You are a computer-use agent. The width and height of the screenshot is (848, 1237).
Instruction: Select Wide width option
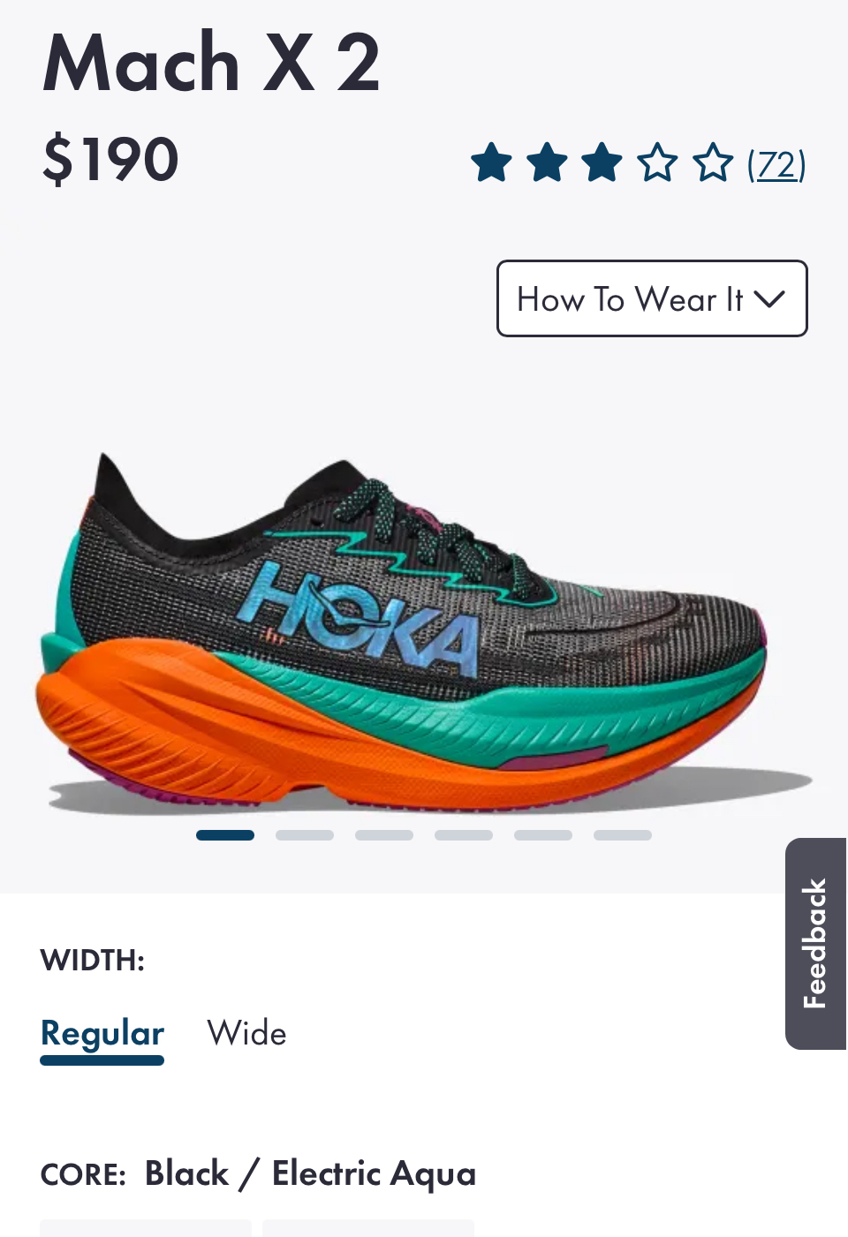246,1033
